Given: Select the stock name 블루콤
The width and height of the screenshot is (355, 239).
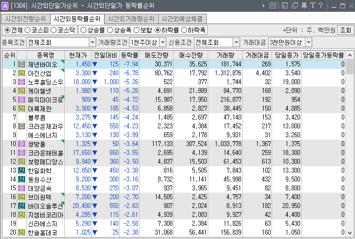Looking at the screenshot, I should (37, 118).
